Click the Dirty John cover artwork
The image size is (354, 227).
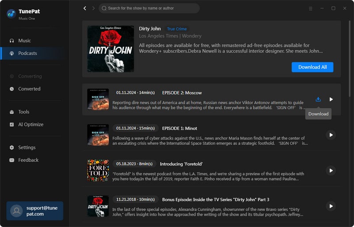point(111,49)
